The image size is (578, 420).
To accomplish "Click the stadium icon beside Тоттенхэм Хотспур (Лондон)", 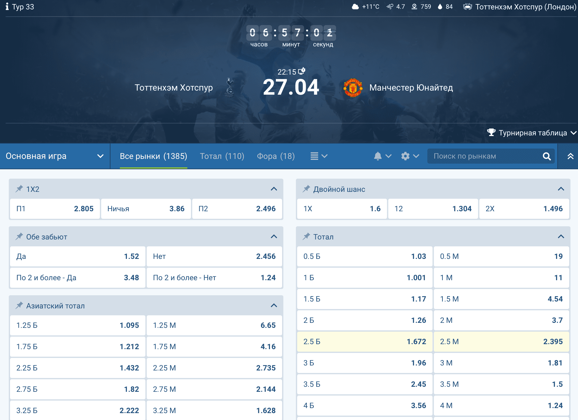I will tap(468, 7).
